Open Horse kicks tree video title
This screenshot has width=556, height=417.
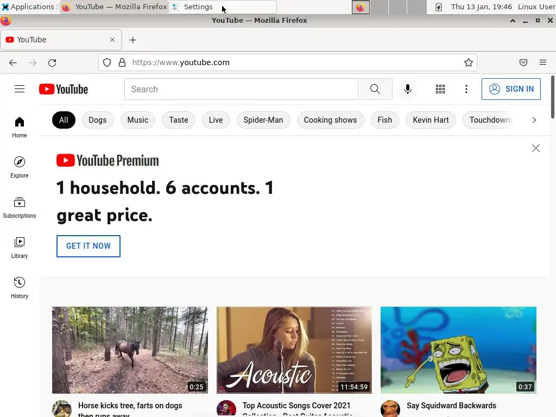(x=130, y=409)
